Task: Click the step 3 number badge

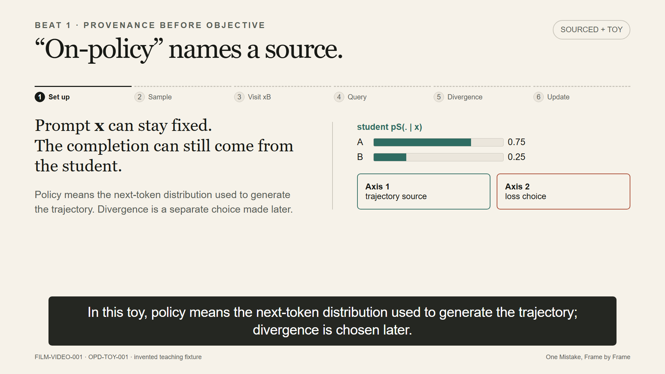Action: (x=239, y=97)
